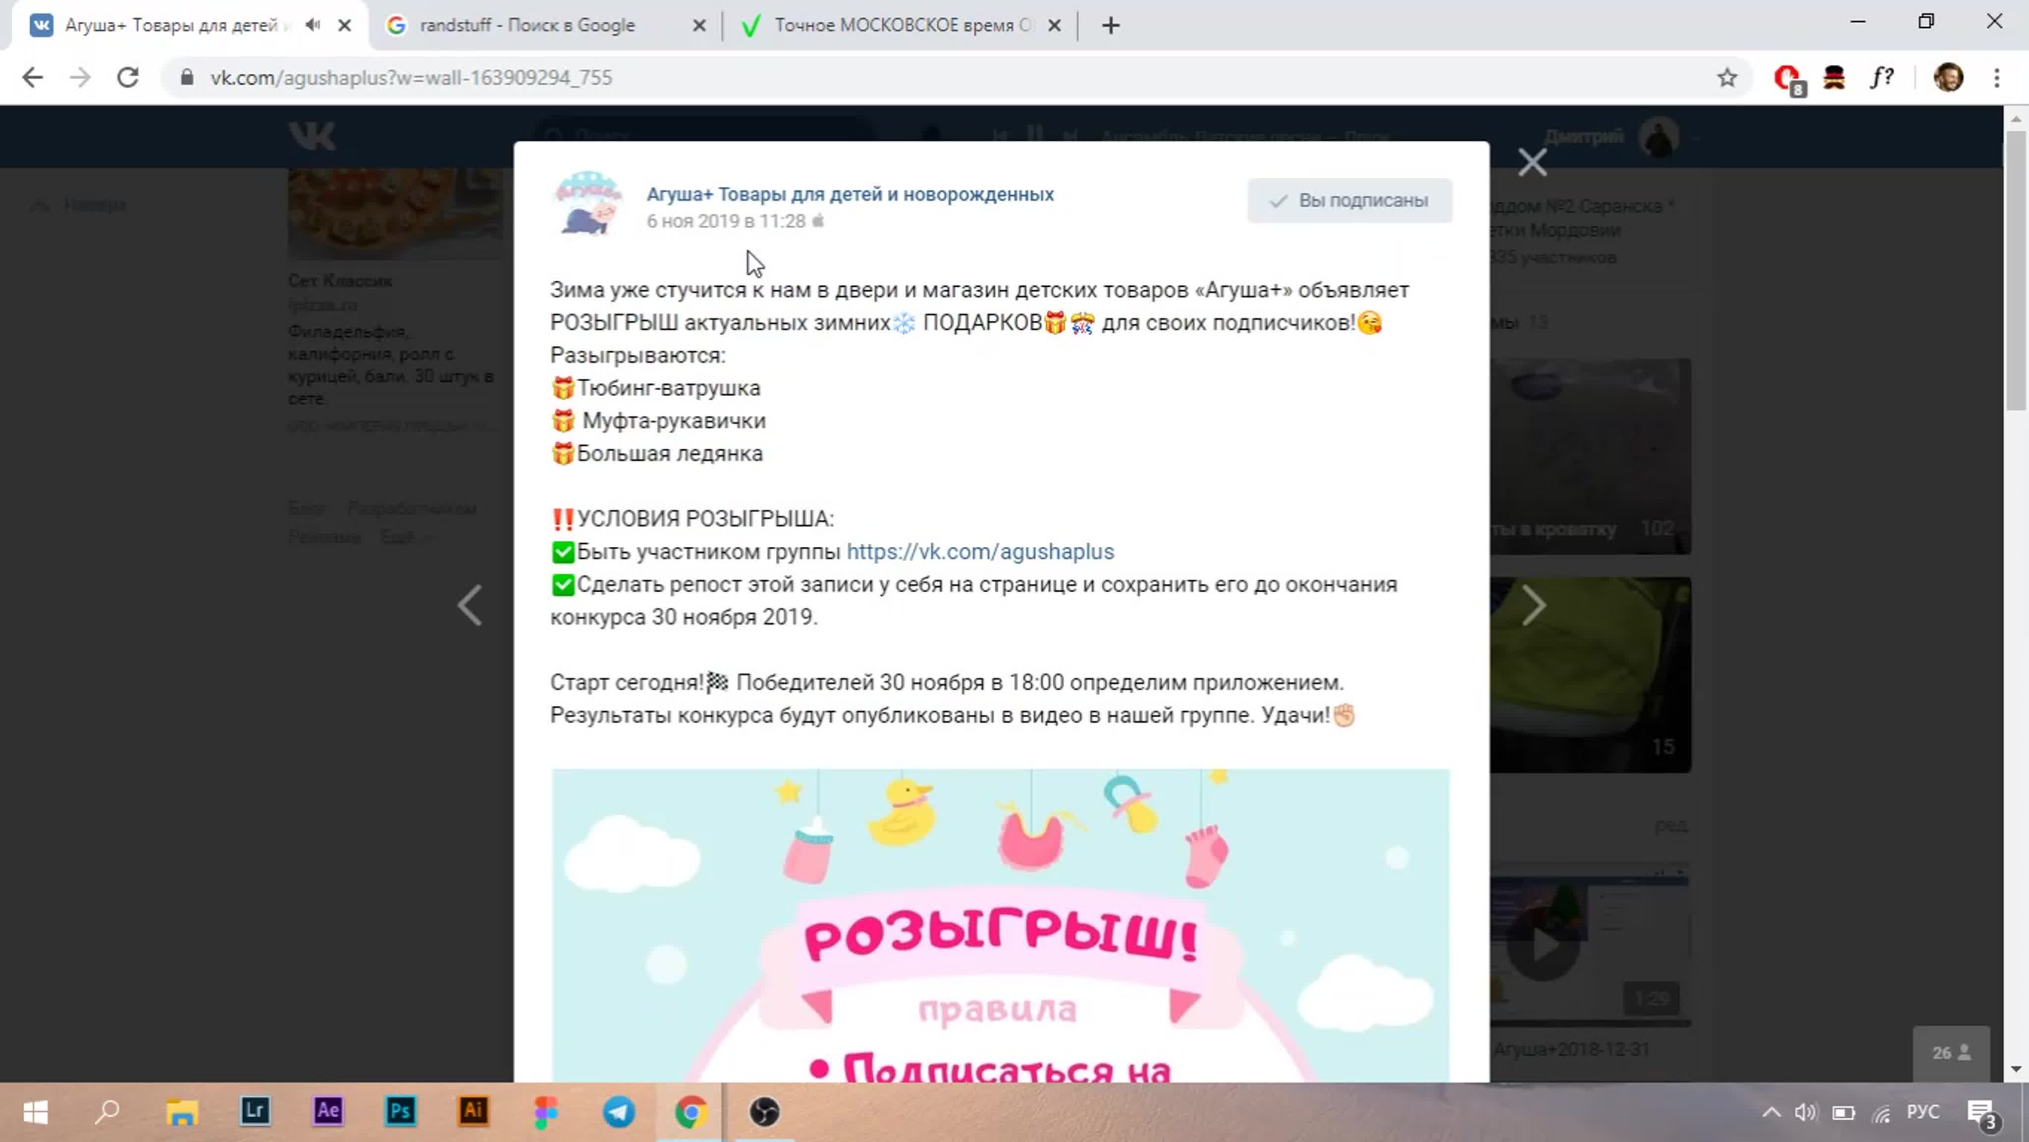Viewport: 2029px width, 1142px height.
Task: Open the 26 online friends chat panel
Action: pyautogui.click(x=1951, y=1053)
